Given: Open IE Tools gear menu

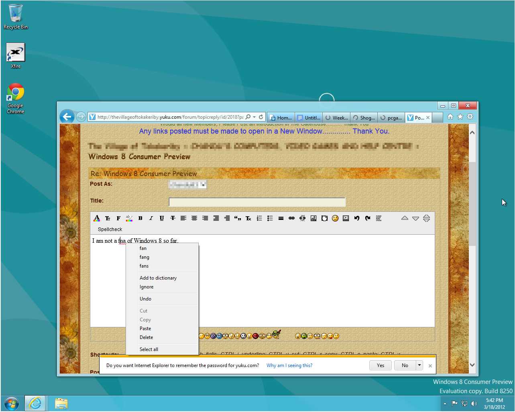Looking at the screenshot, I should tap(470, 117).
